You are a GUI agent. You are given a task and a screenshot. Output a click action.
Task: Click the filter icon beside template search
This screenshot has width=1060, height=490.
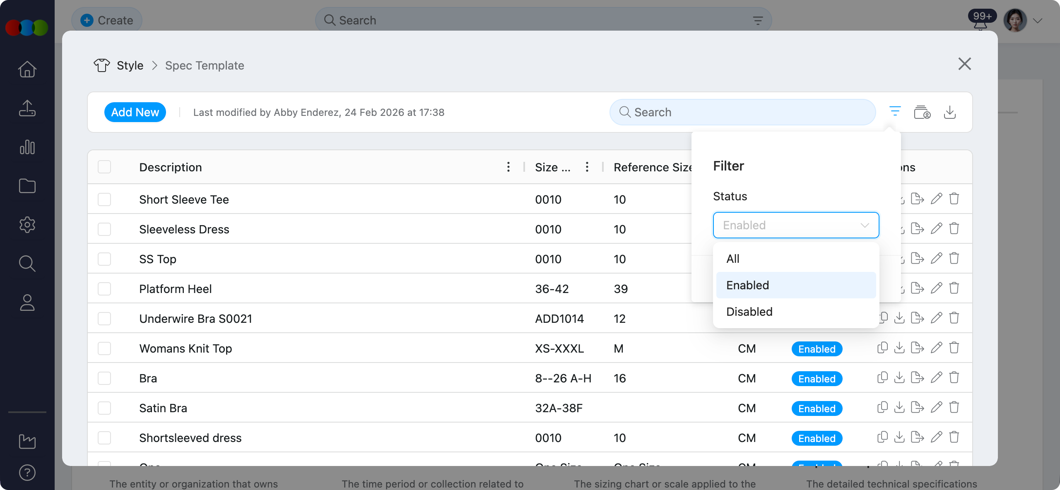895,112
